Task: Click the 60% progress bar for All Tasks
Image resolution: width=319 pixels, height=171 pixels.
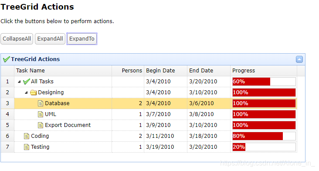Action: (264, 82)
